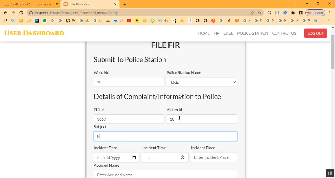Viewport: 335px width, 178px height.
Task: Reload the page with the refresh icon
Action: (x=21, y=13)
